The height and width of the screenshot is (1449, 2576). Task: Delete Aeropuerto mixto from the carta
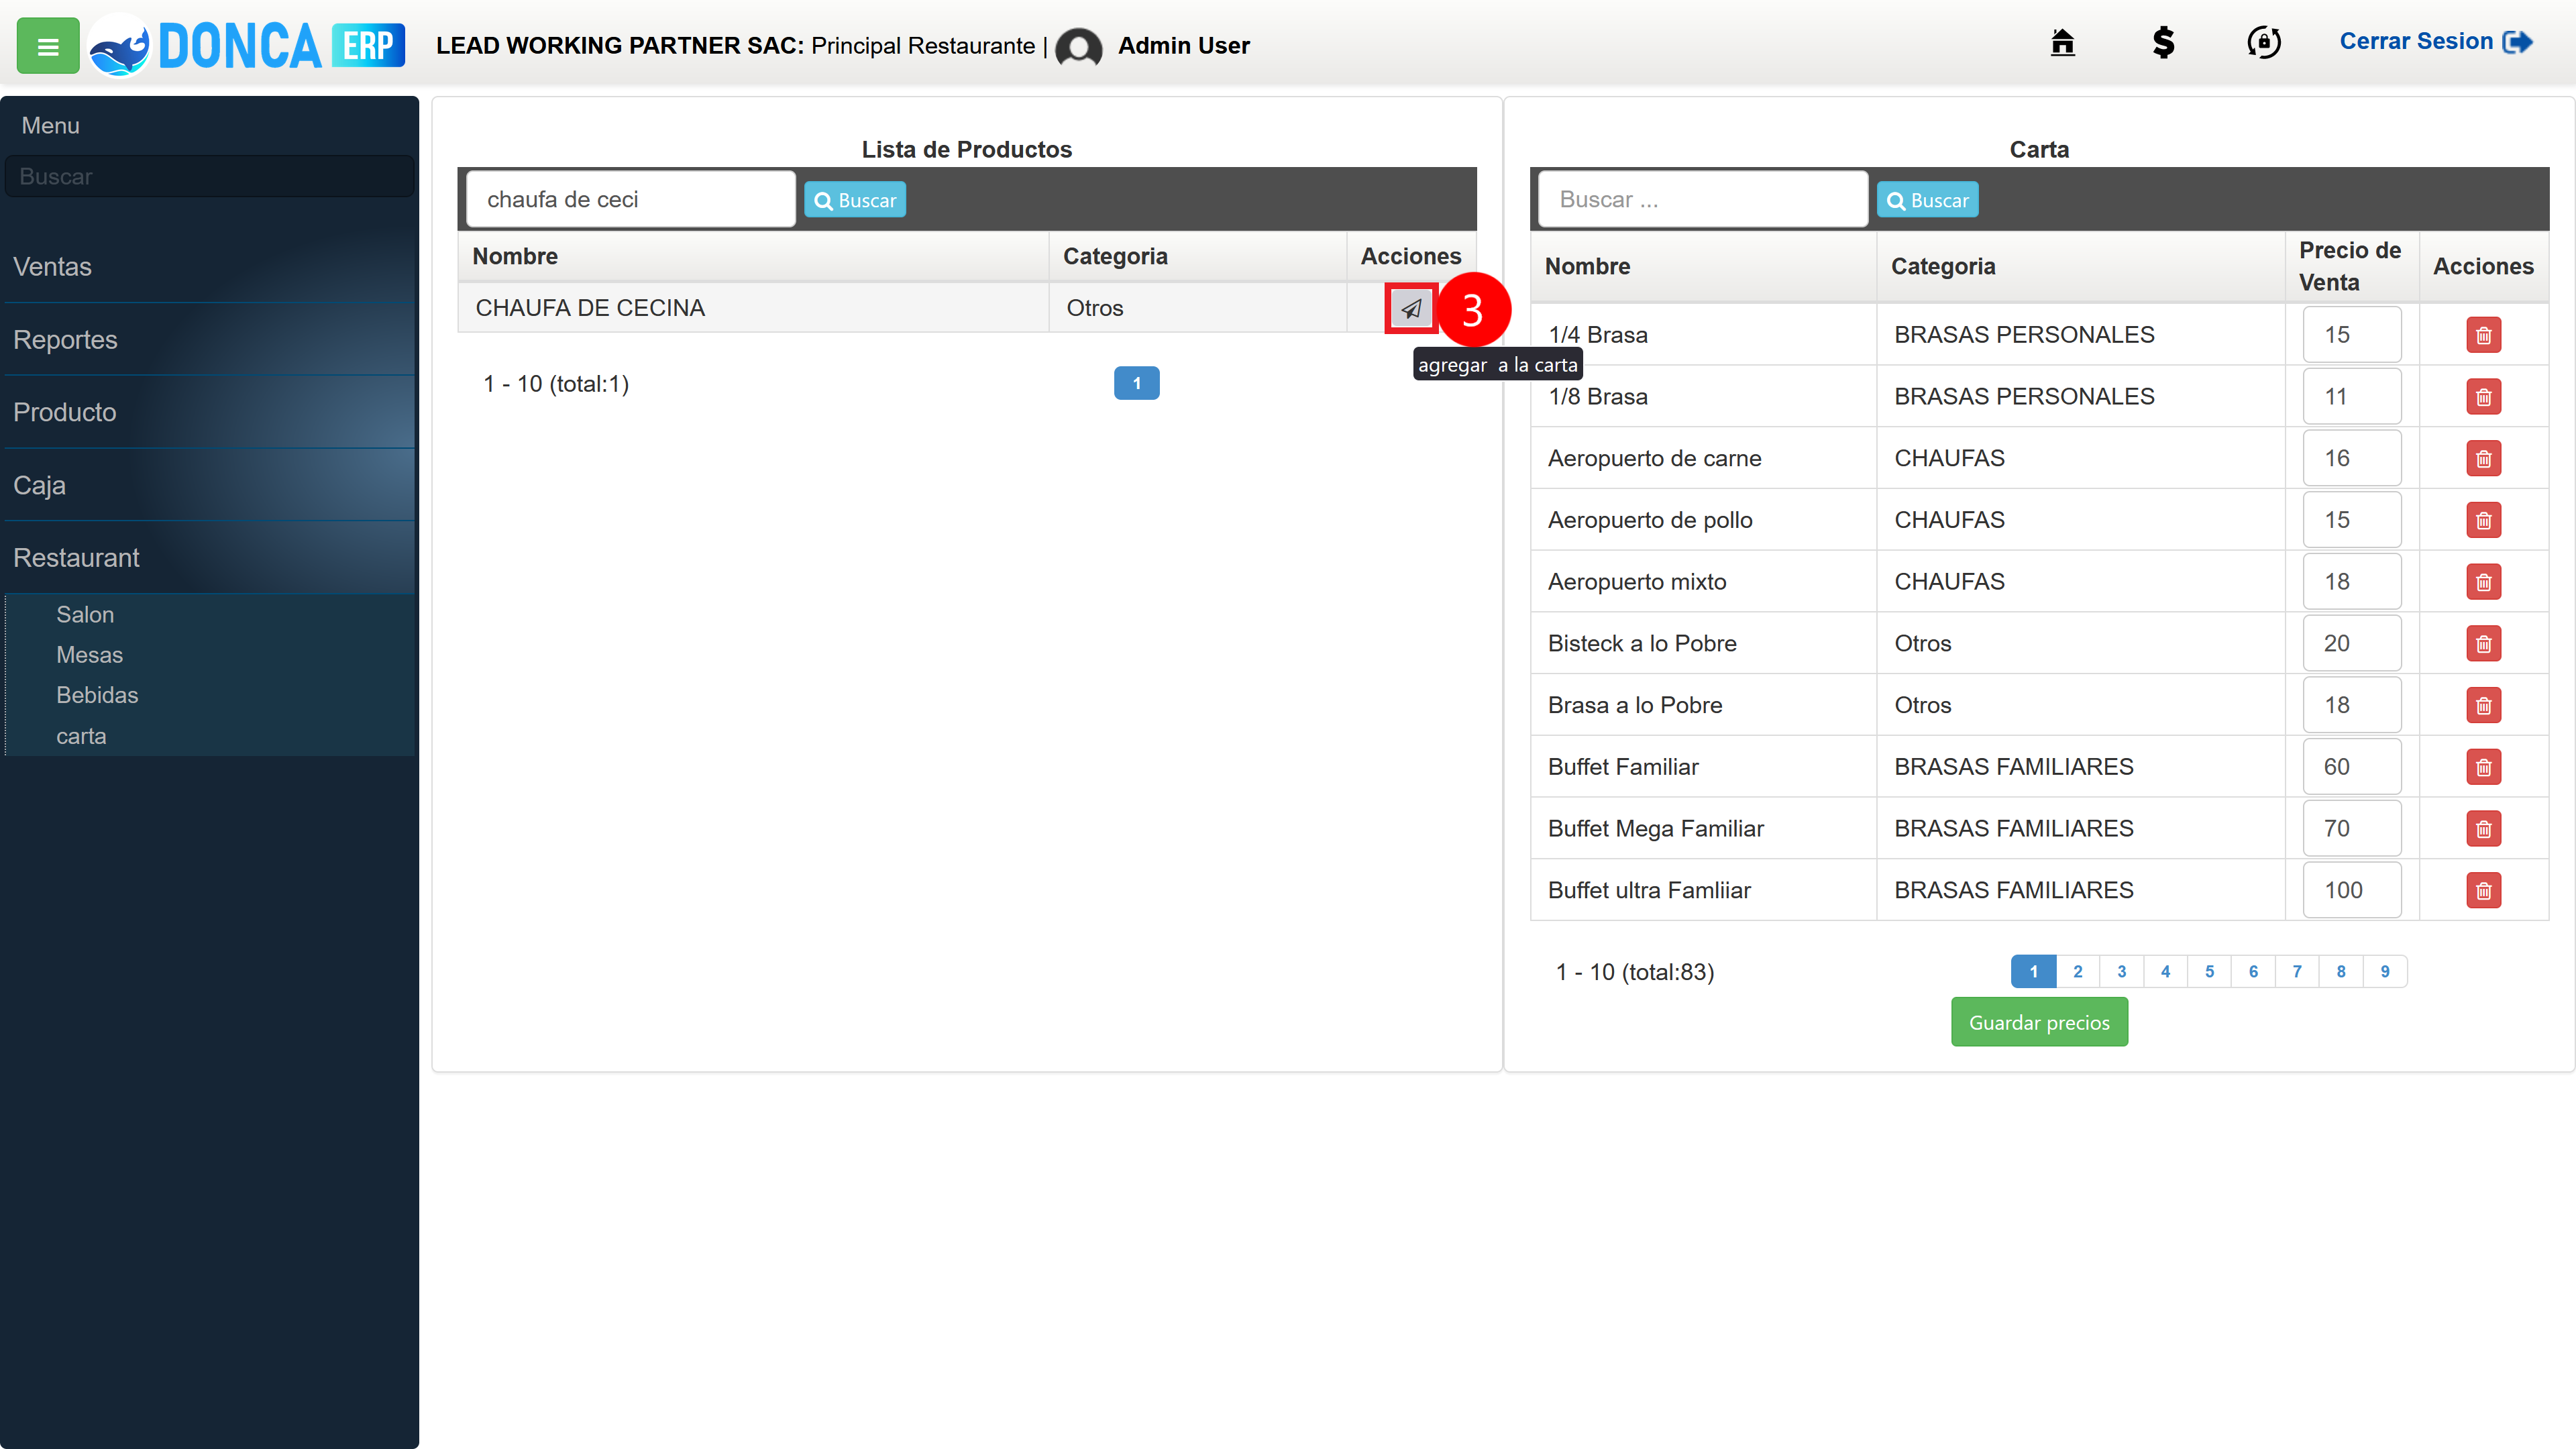click(2483, 582)
